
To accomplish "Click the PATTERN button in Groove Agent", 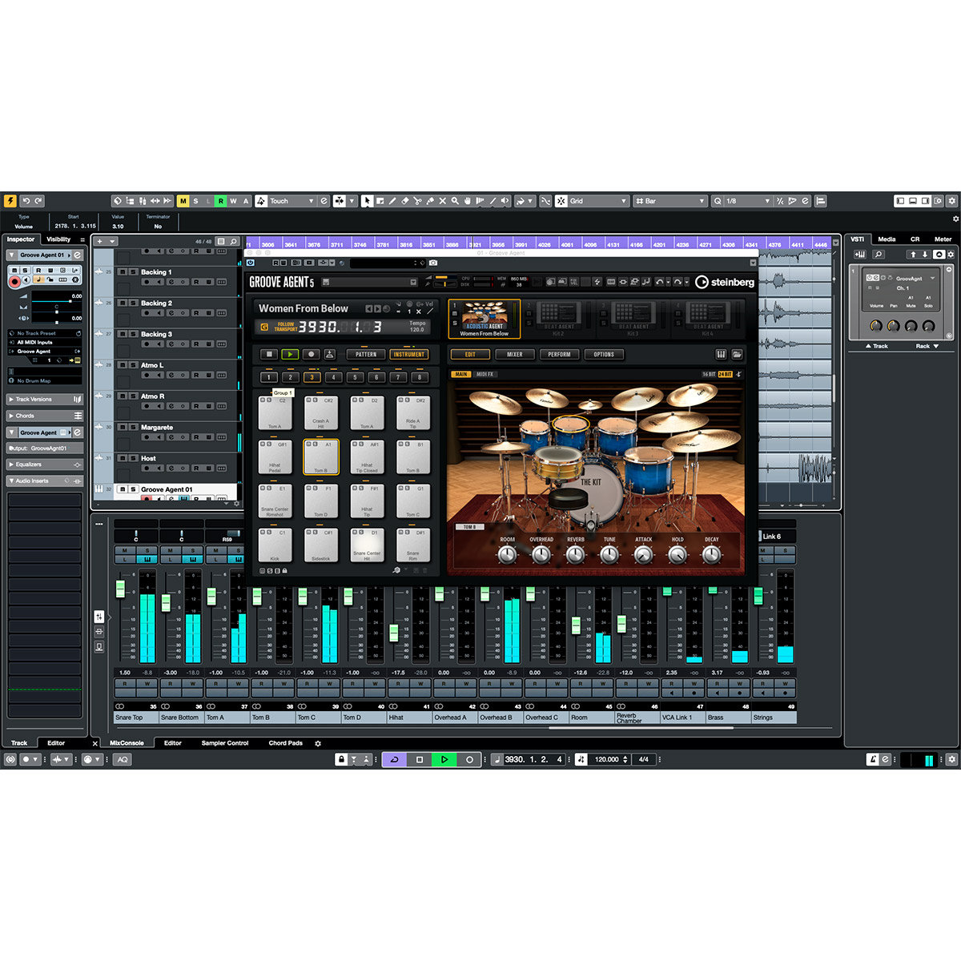I will point(366,354).
